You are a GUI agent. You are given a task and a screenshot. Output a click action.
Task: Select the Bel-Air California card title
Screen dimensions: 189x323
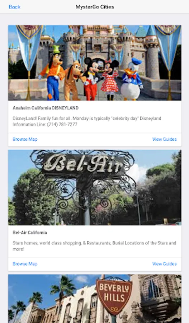tap(30, 233)
